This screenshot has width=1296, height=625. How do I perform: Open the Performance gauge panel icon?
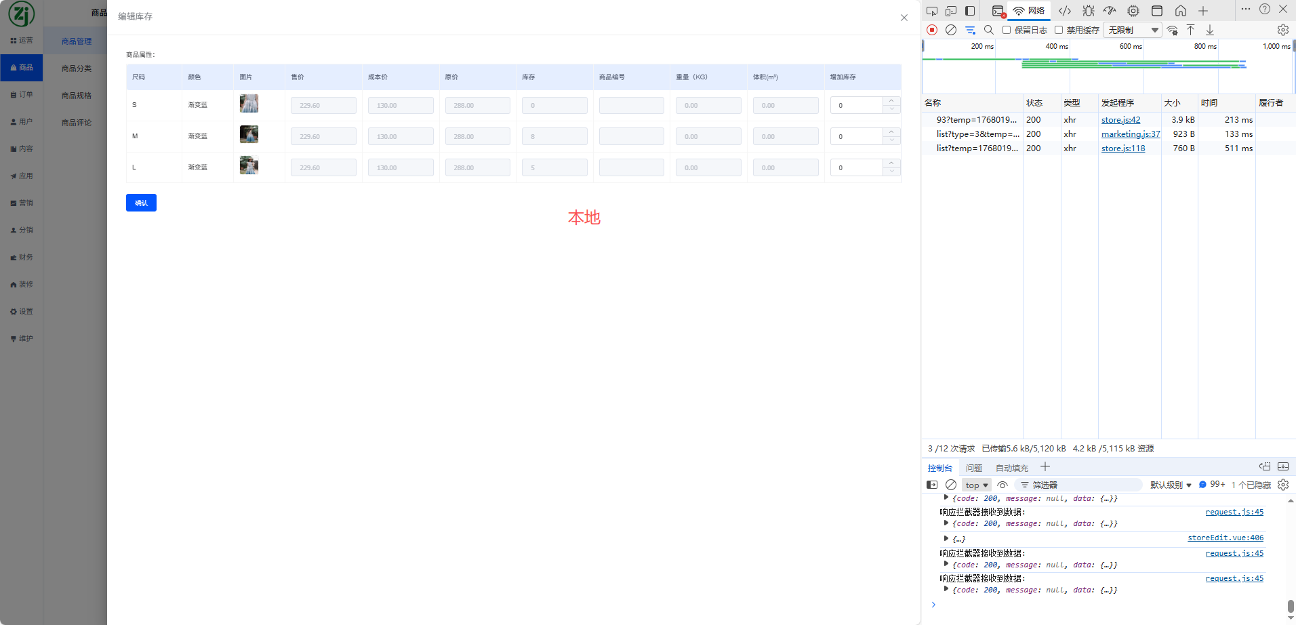pos(1110,11)
